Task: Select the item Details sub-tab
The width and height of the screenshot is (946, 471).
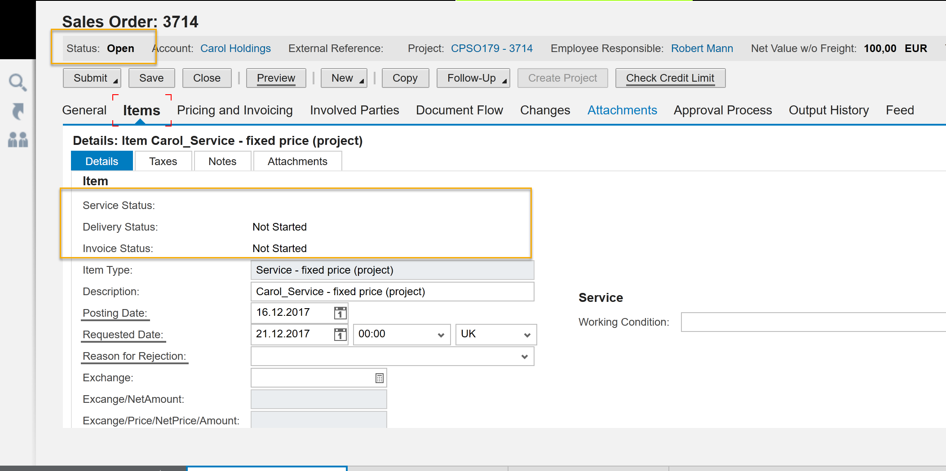Action: click(x=102, y=161)
